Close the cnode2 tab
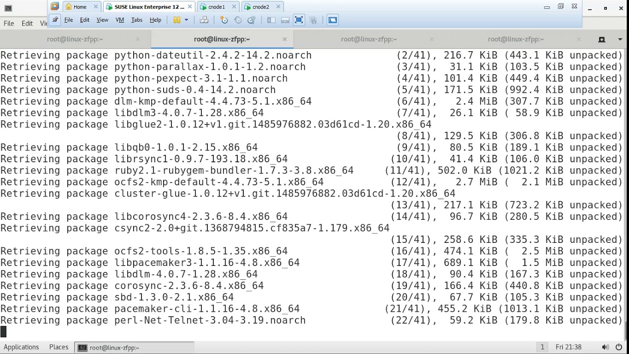629x354 pixels. click(278, 7)
